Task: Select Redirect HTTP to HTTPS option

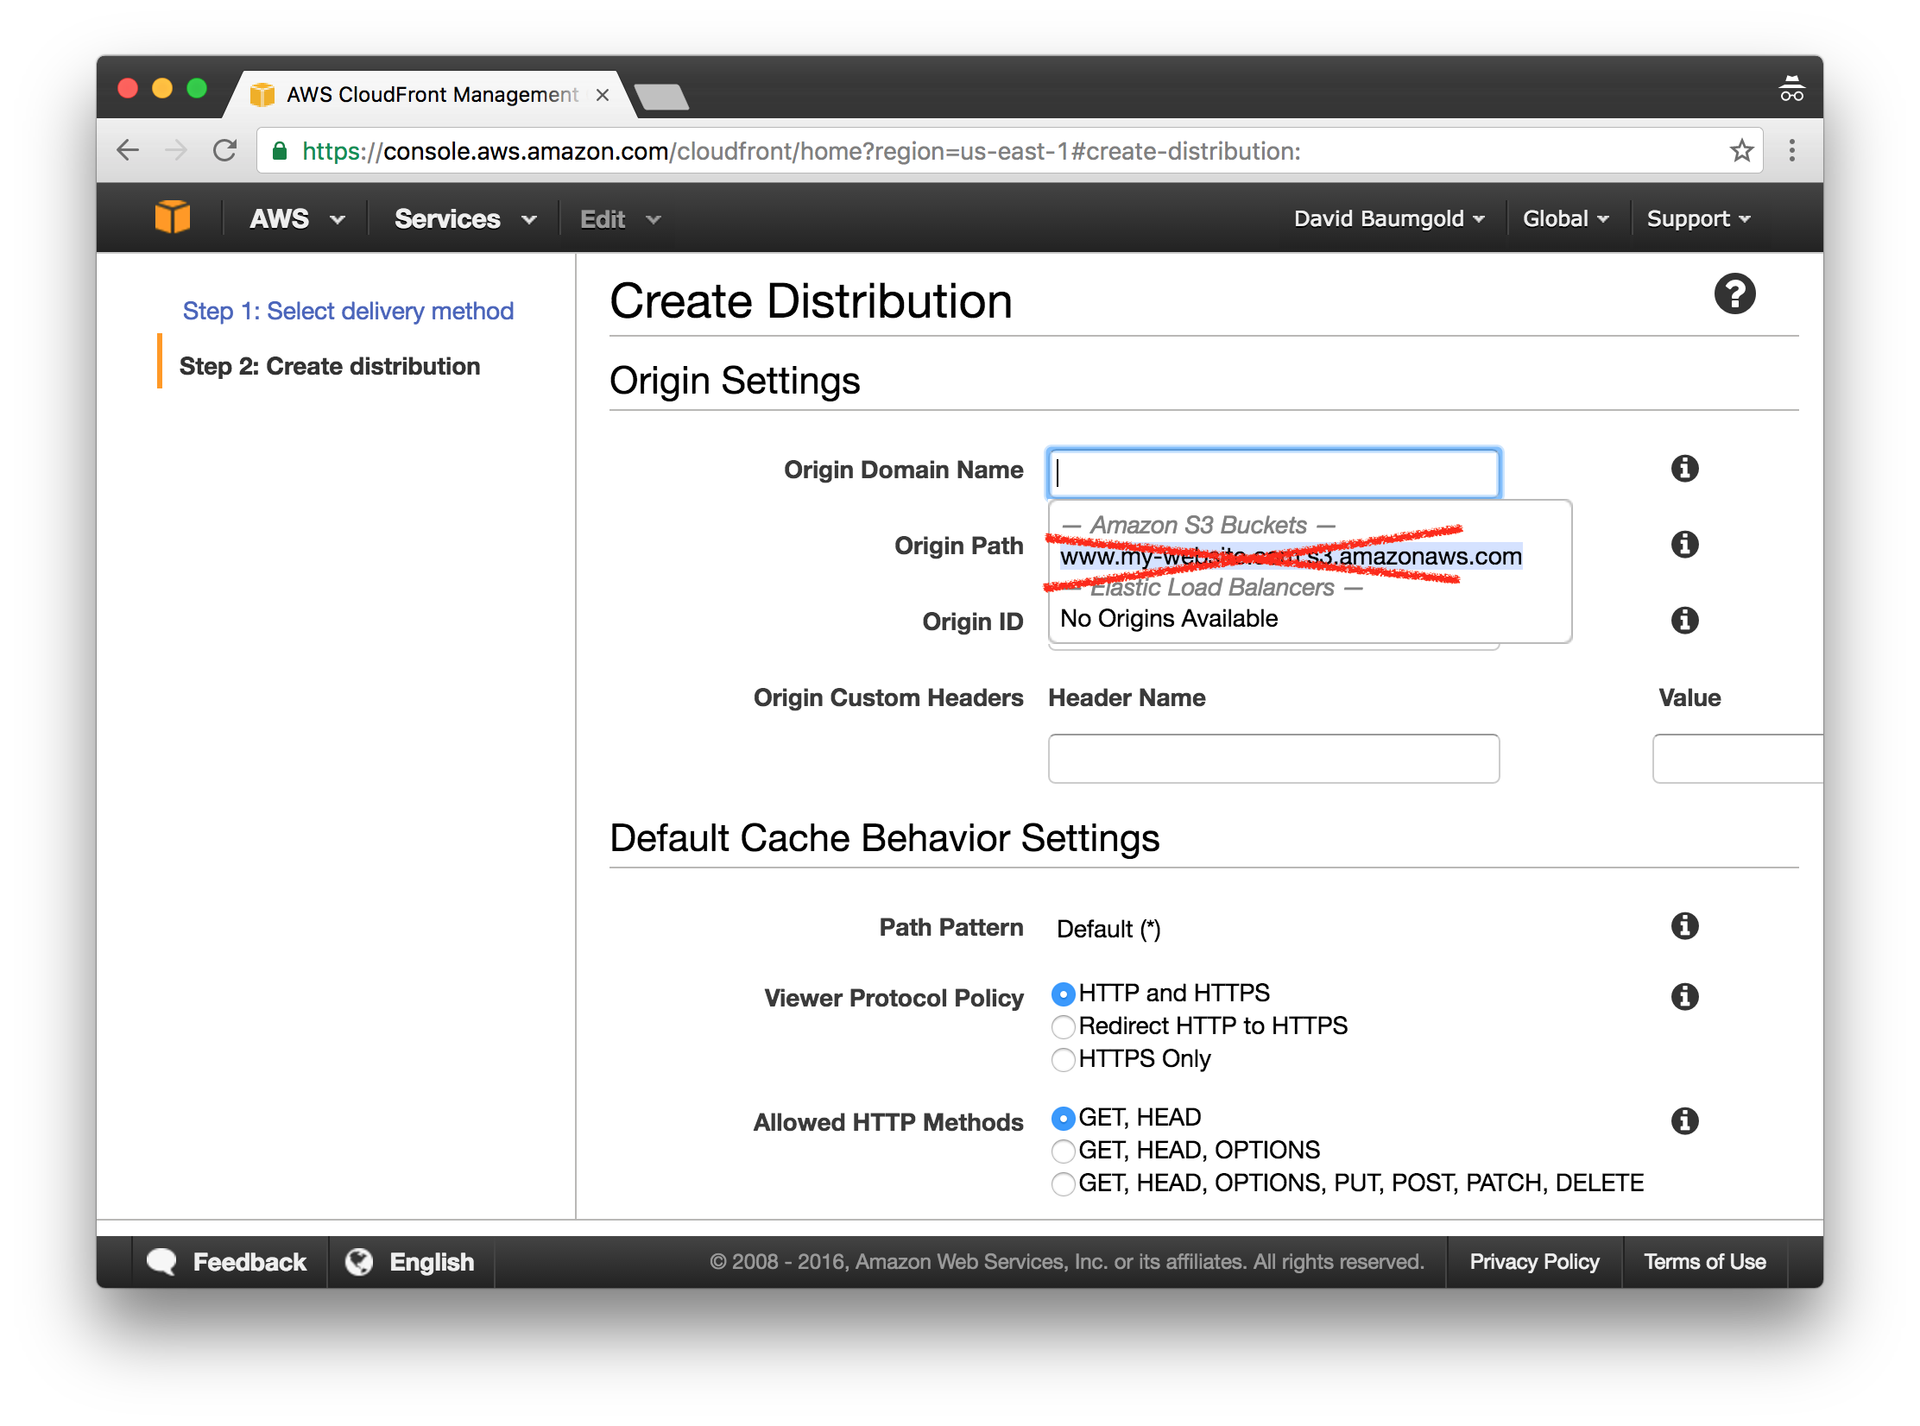Action: click(1064, 1027)
